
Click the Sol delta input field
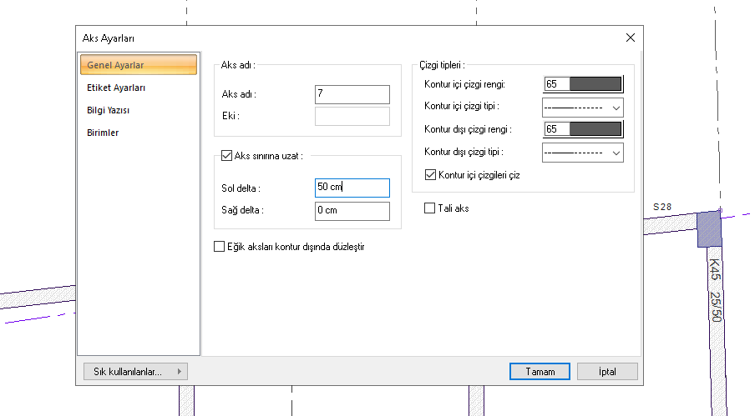click(352, 188)
